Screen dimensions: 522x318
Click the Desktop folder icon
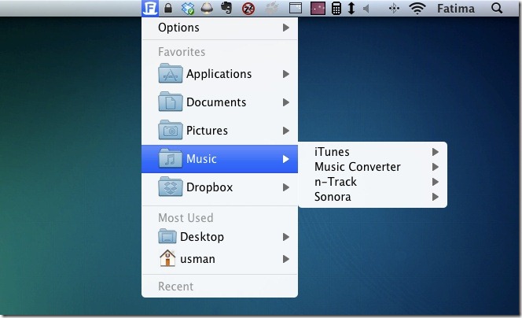click(x=167, y=236)
